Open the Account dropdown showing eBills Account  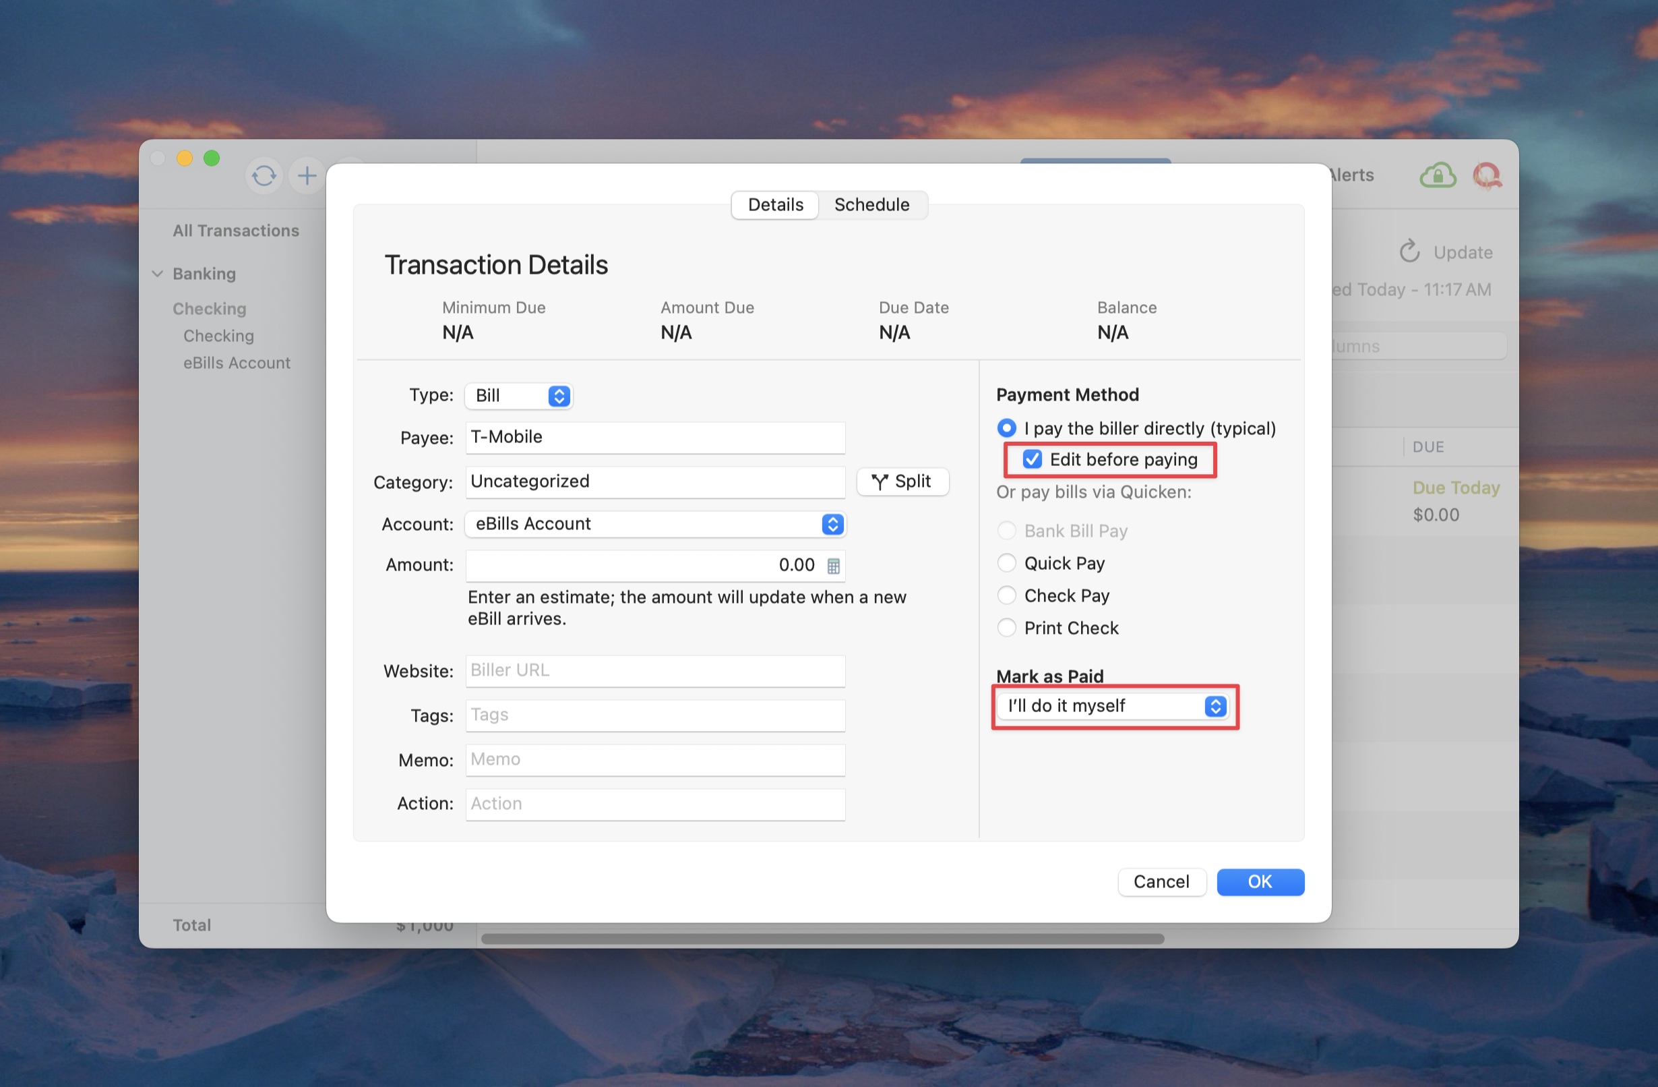tap(655, 524)
